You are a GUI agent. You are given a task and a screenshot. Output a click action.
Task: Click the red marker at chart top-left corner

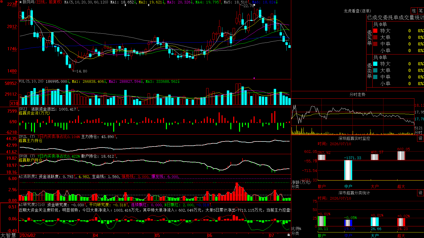pos(16,2)
